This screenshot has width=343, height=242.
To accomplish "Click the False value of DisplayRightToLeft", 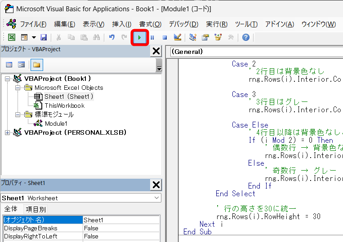I will (121, 236).
